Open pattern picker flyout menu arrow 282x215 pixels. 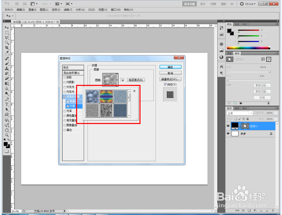point(134,91)
